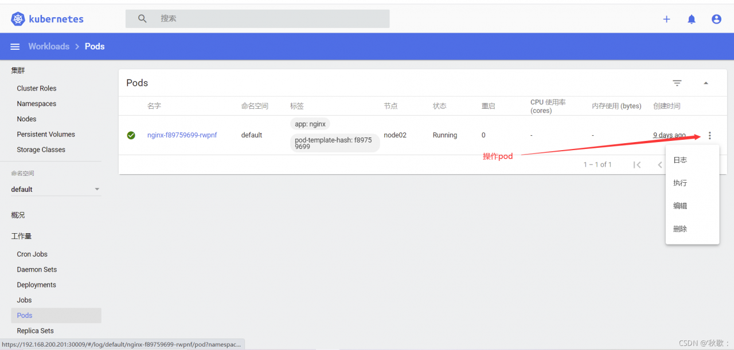Go to first page pagination icon
This screenshot has height=350, width=734.
pos(637,164)
